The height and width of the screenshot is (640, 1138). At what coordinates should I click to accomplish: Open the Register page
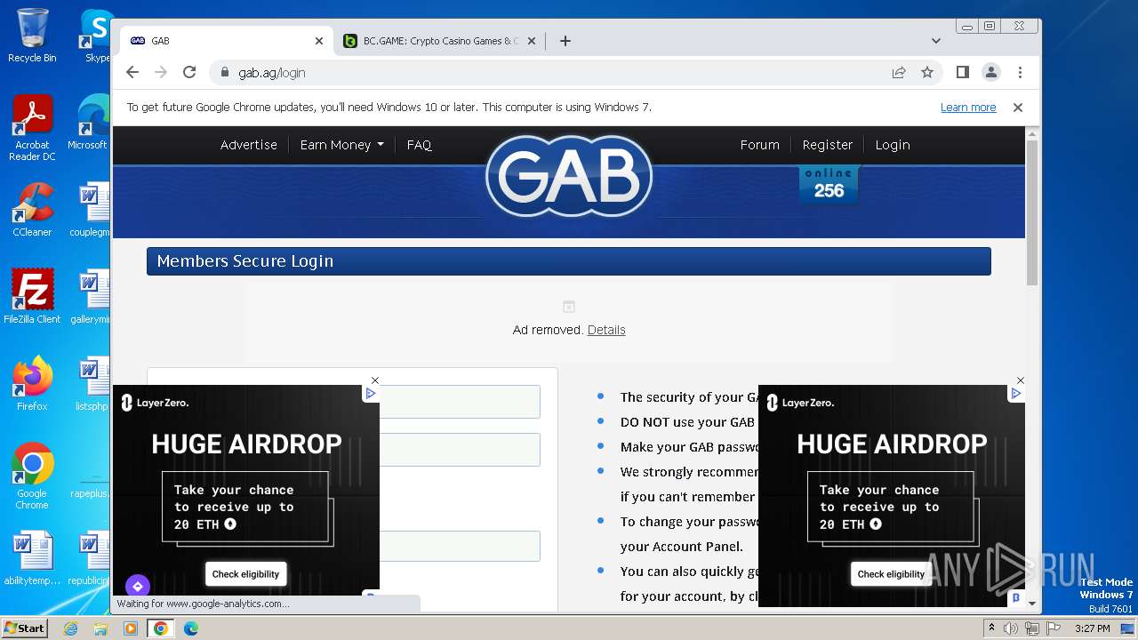(x=828, y=145)
